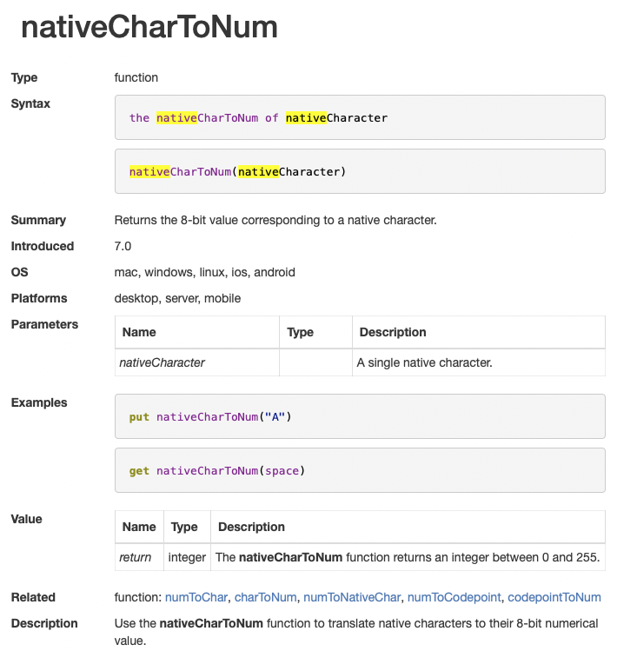Click the Name header in Parameters table
The width and height of the screenshot is (617, 651).
point(139,332)
